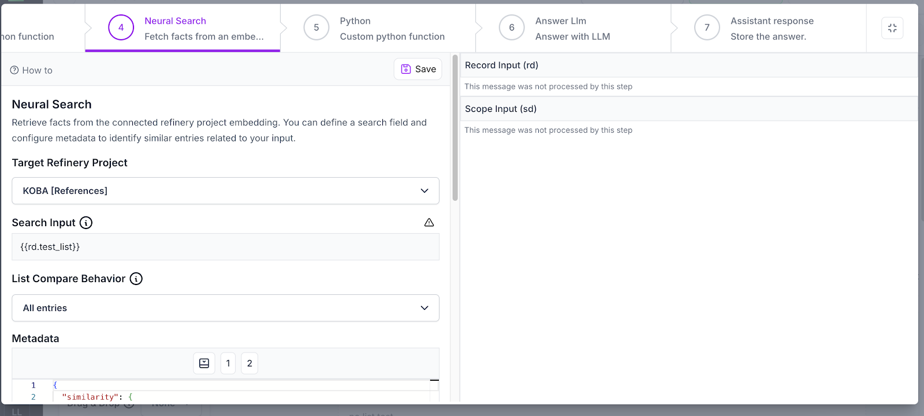924x416 pixels.
Task: Select metadata template button 2
Action: tap(249, 363)
